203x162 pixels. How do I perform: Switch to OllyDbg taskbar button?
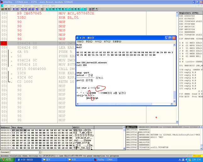[x=105, y=160]
